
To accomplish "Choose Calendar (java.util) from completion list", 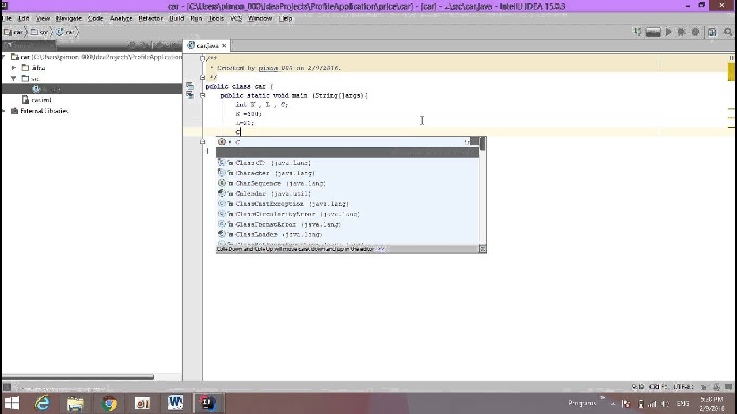I will (x=348, y=194).
